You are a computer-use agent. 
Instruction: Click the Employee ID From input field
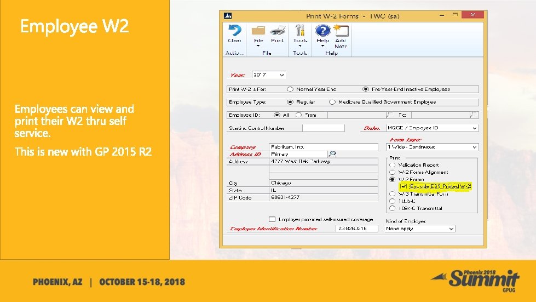click(x=356, y=115)
